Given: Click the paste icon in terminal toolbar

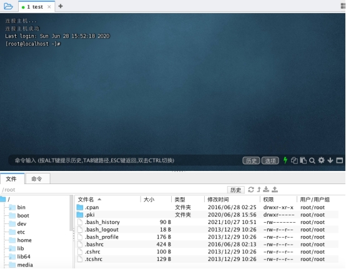Looking at the screenshot, I should pos(303,160).
